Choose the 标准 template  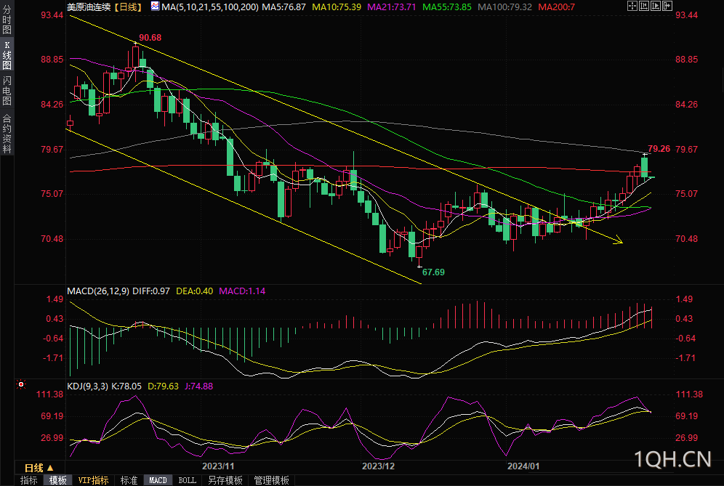pyautogui.click(x=129, y=480)
